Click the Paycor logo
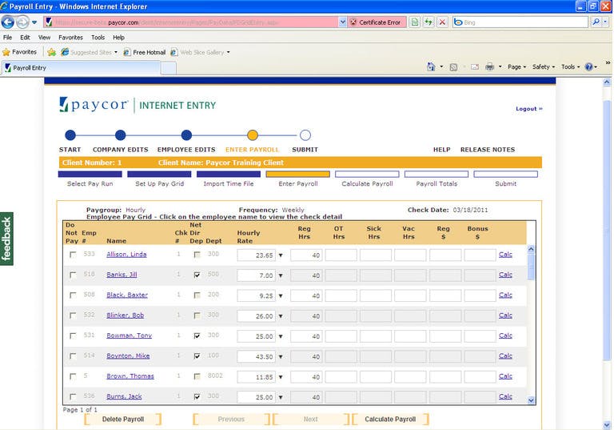 tap(94, 105)
